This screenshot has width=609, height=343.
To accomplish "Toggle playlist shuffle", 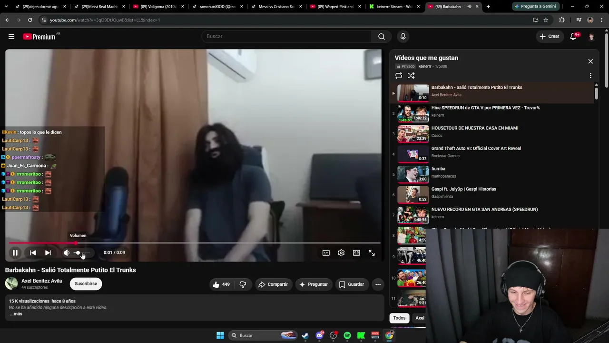I will [411, 76].
